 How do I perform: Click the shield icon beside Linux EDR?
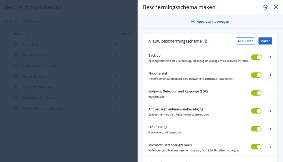click(16, 44)
